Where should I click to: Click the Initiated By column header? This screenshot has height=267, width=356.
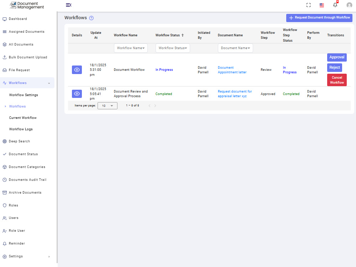tap(204, 35)
